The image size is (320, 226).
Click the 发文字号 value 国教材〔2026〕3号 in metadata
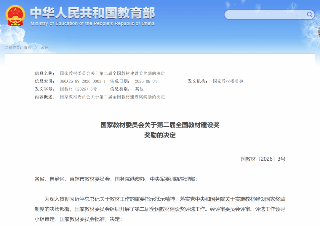coord(78,89)
